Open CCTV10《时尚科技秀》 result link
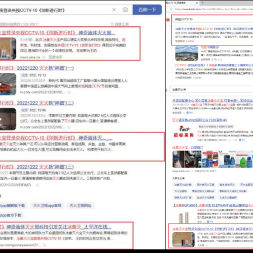Screen dimensions: 253x253 (x=214, y=66)
